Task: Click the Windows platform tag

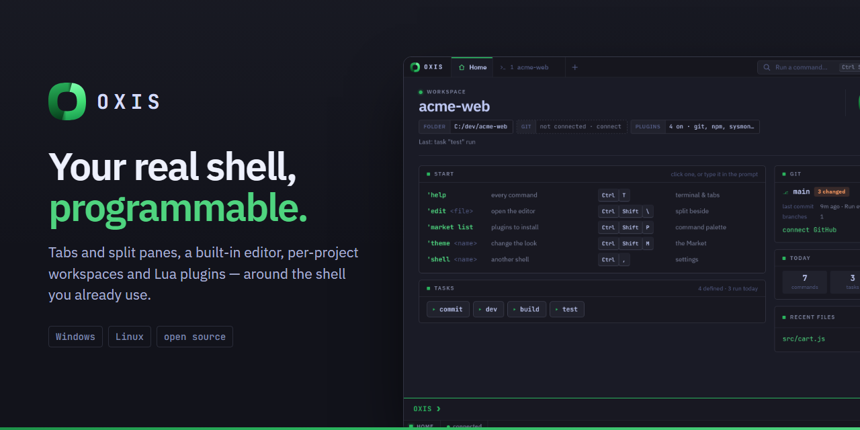Action: coord(76,337)
